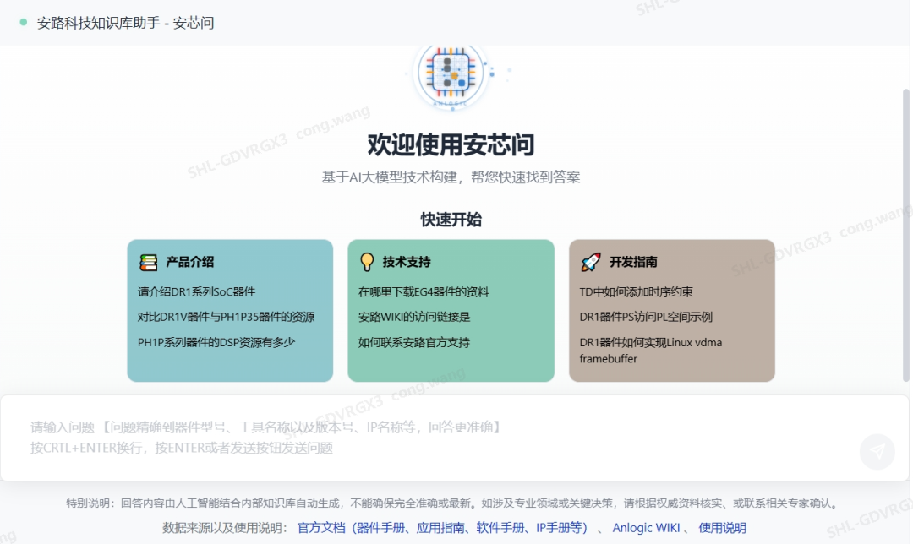Click the green status dot in header
913x544 pixels.
coord(24,23)
